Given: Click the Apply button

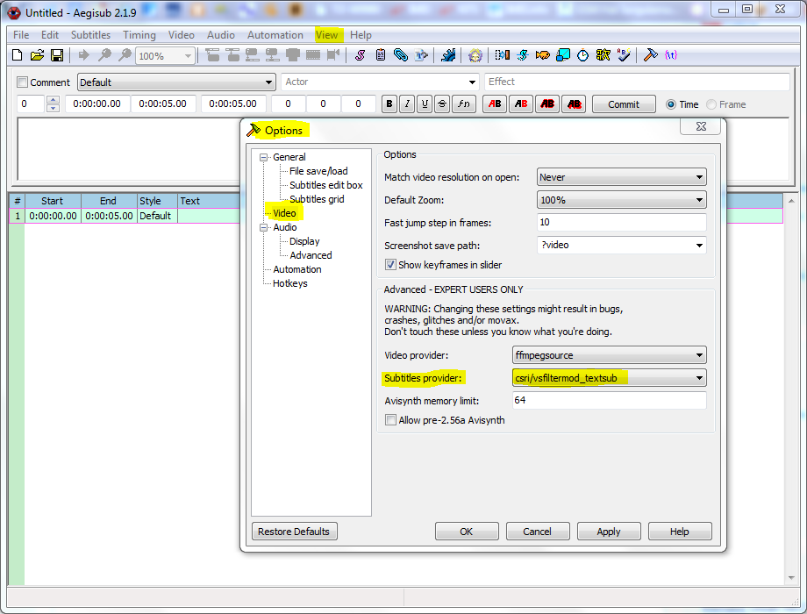Looking at the screenshot, I should coord(608,532).
